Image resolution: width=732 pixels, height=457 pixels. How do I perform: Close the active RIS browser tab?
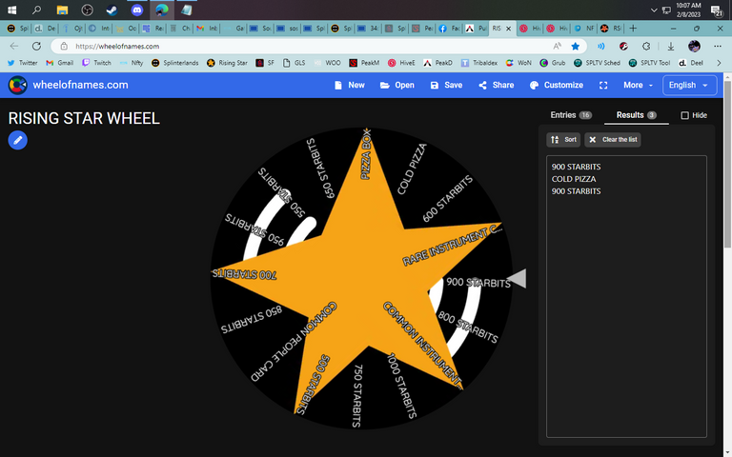(x=509, y=29)
